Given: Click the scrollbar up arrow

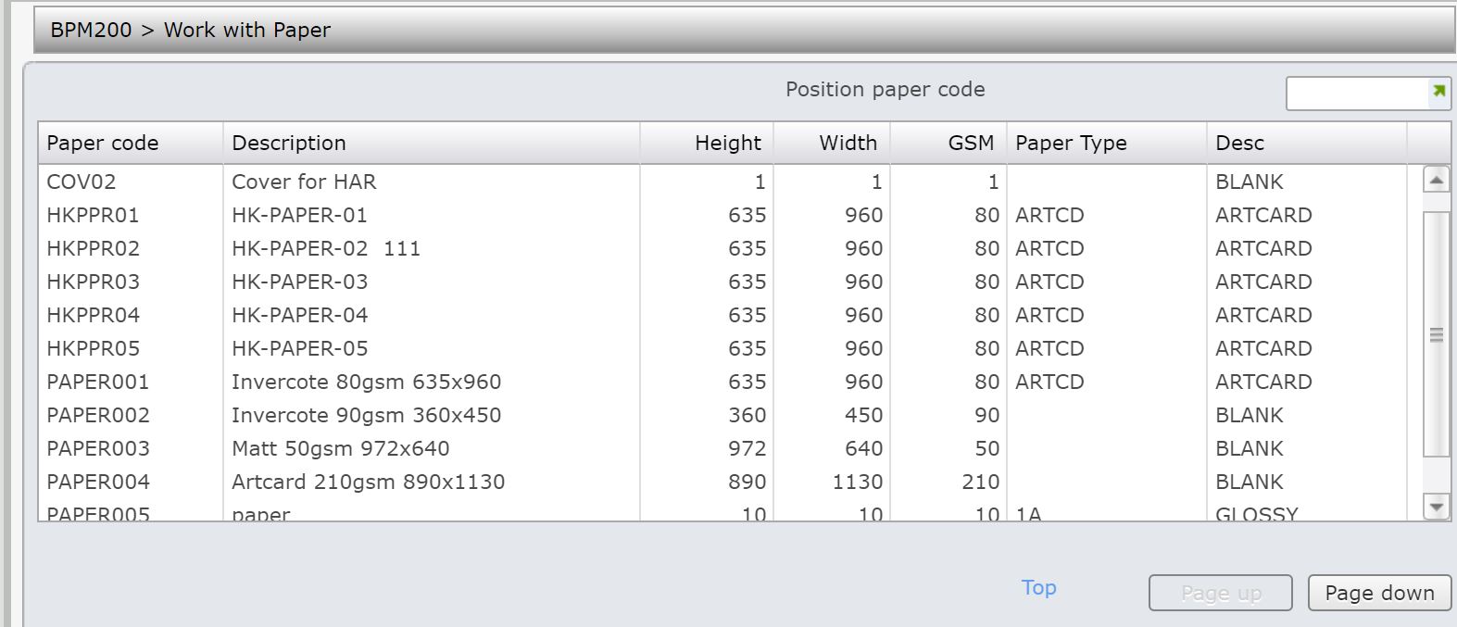Looking at the screenshot, I should (x=1436, y=180).
